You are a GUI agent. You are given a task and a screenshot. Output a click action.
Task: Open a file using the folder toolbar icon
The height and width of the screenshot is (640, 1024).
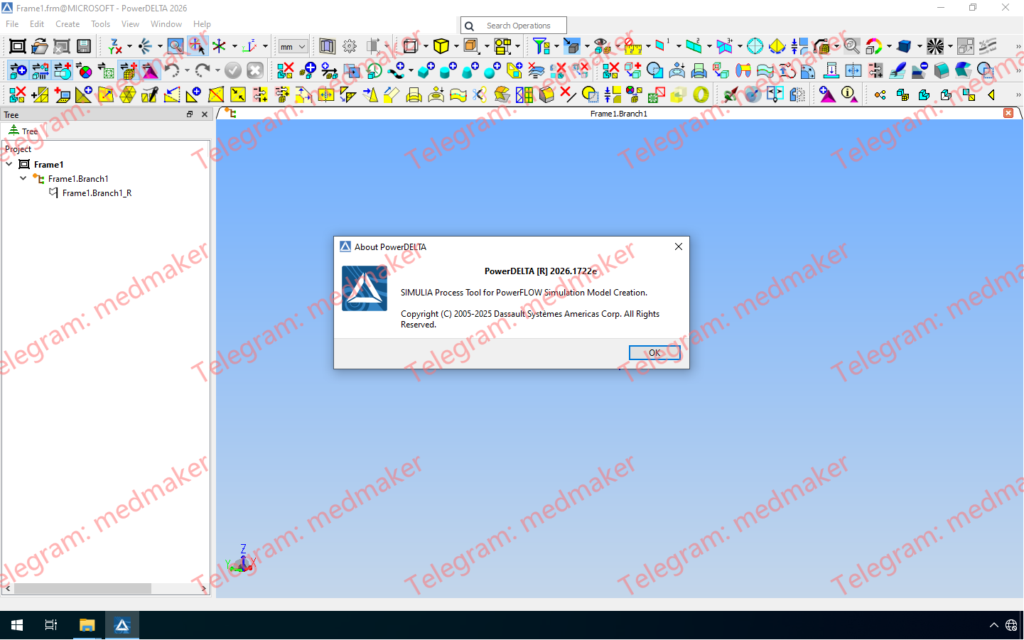pyautogui.click(x=39, y=45)
